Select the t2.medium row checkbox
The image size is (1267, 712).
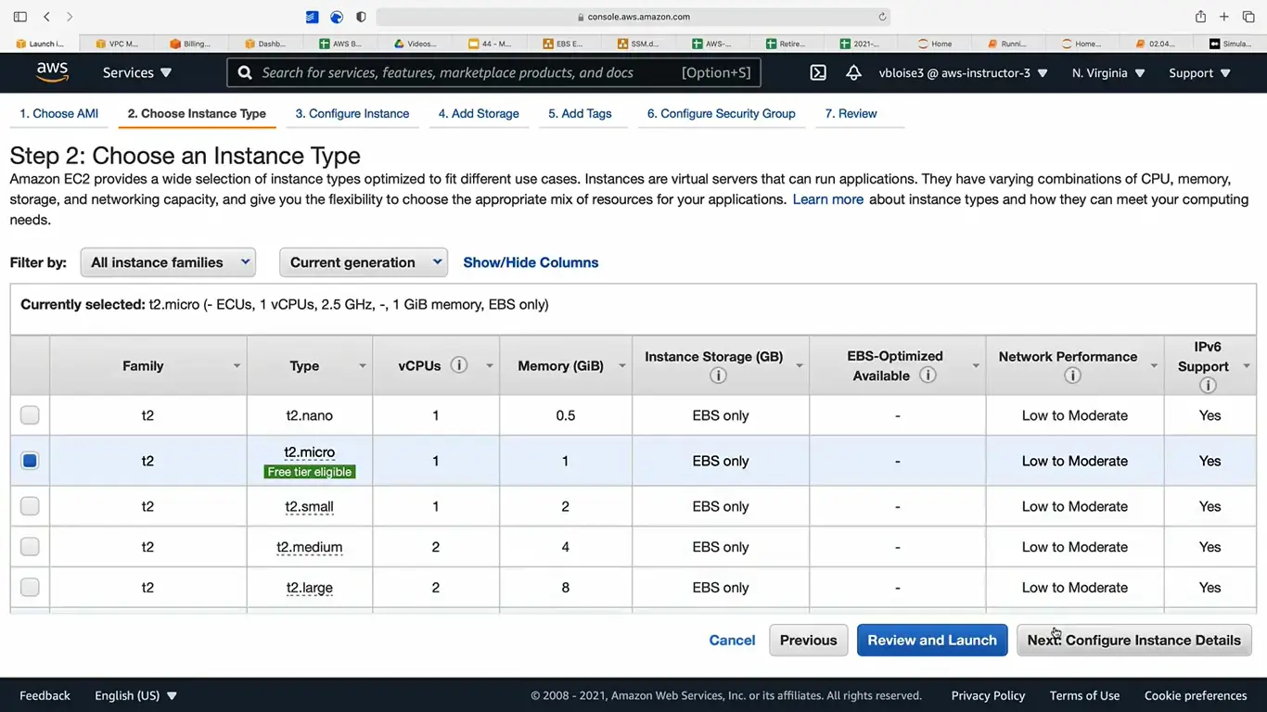30,547
